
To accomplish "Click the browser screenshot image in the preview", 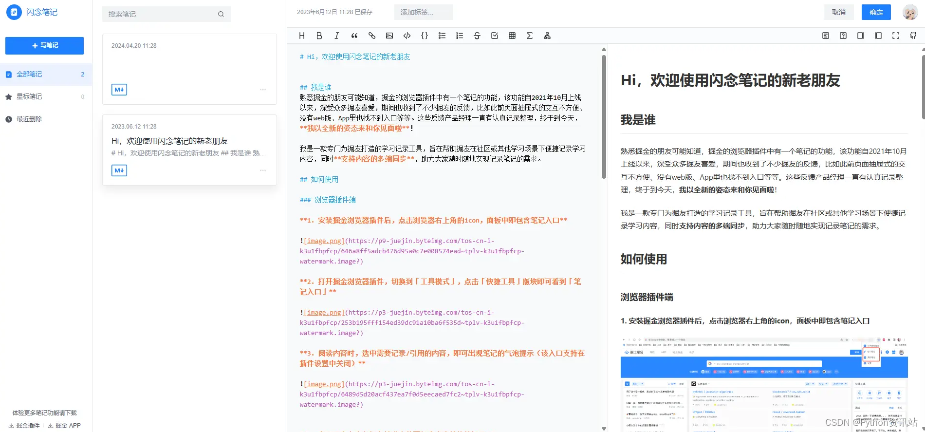I will (x=764, y=384).
